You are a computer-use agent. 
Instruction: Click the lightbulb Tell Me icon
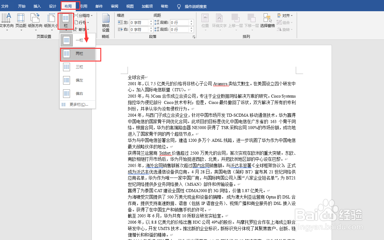click(x=179, y=6)
